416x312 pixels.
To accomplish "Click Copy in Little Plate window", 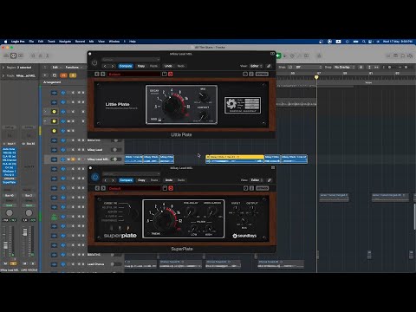I will (141, 66).
